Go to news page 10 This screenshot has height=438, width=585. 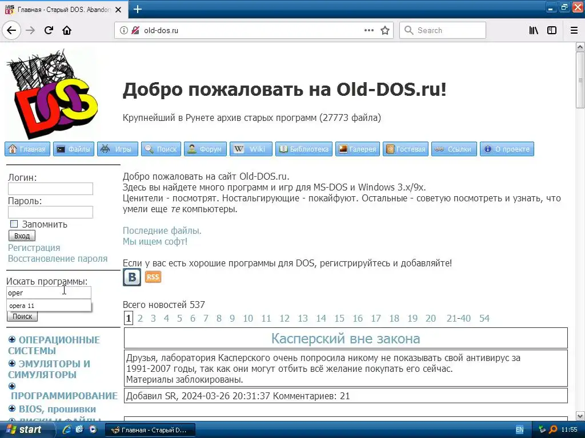coord(248,318)
